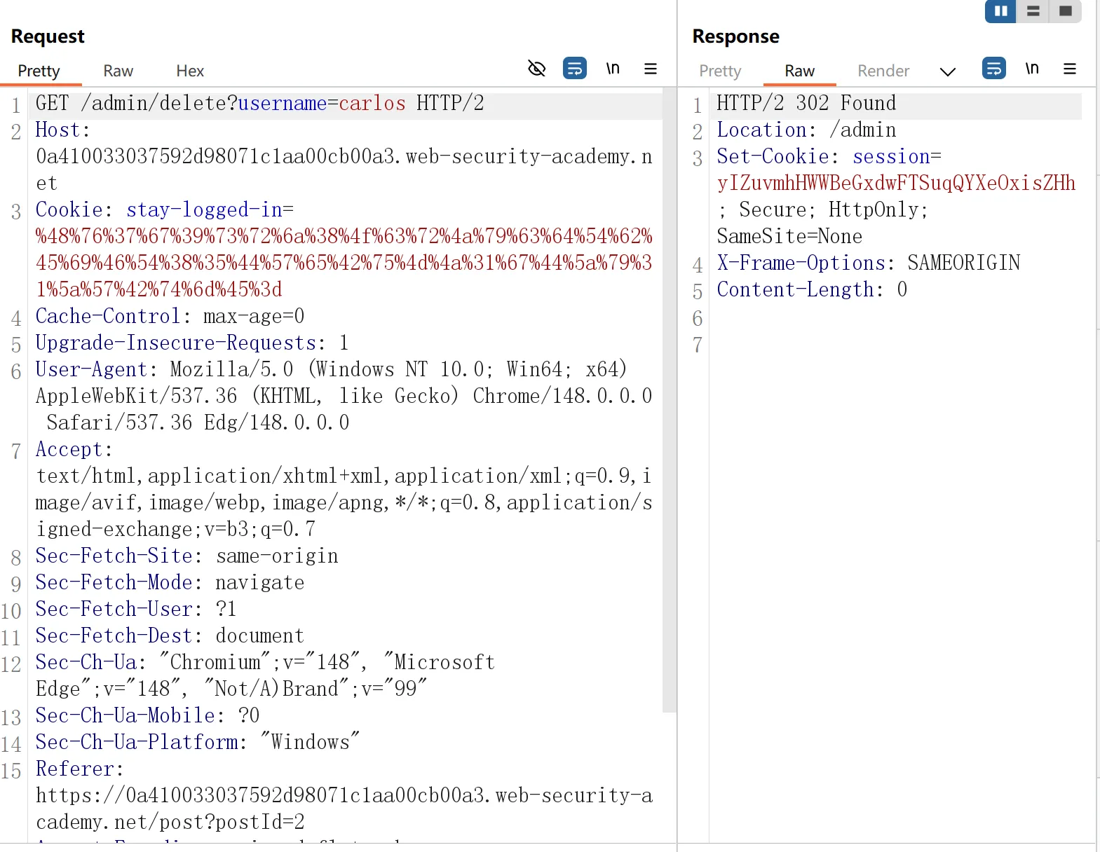1100x852 pixels.
Task: Select the Pretty tab in Request
Action: [x=39, y=71]
